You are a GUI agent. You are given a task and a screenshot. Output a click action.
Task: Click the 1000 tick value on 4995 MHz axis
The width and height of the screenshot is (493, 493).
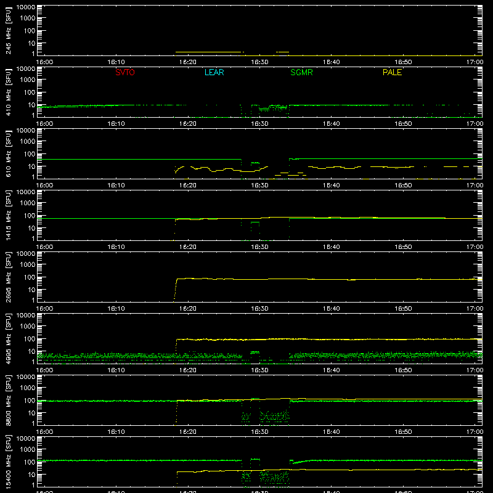28,327
